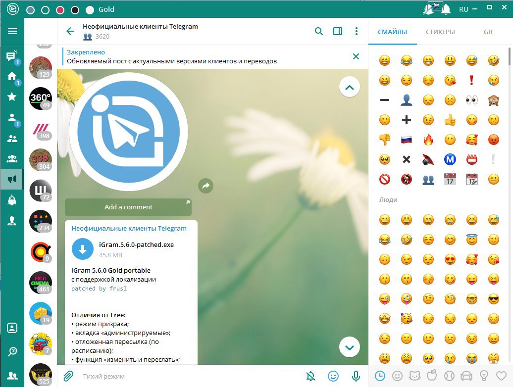Open the megaphone channels folder
Viewport: 513px width, 387px height.
click(12, 179)
